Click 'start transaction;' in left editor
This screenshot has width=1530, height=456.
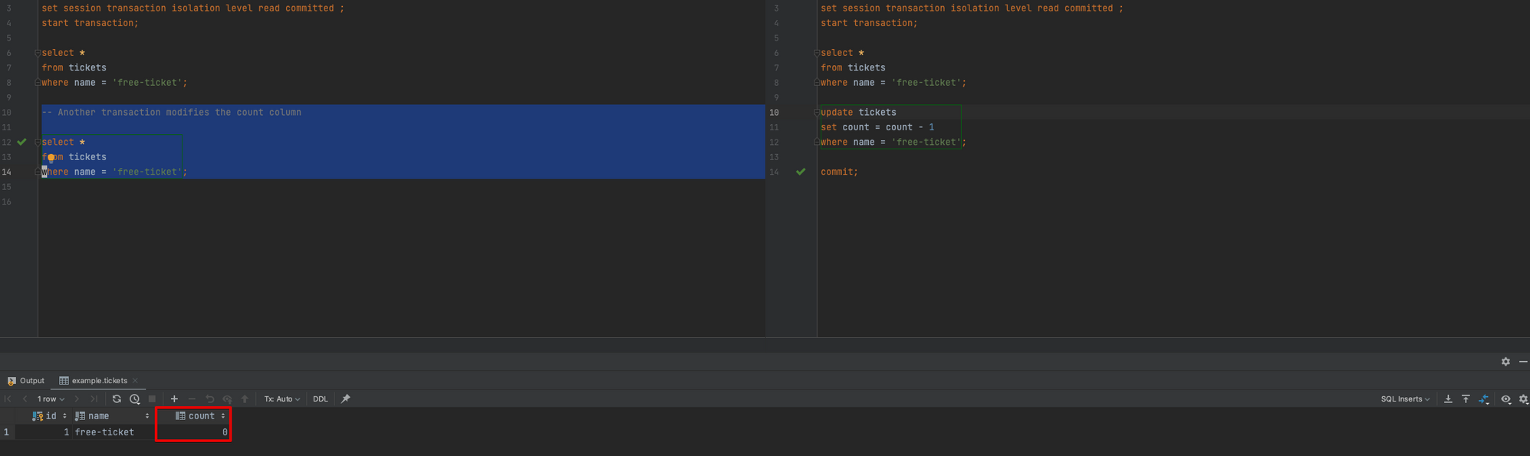tap(90, 23)
